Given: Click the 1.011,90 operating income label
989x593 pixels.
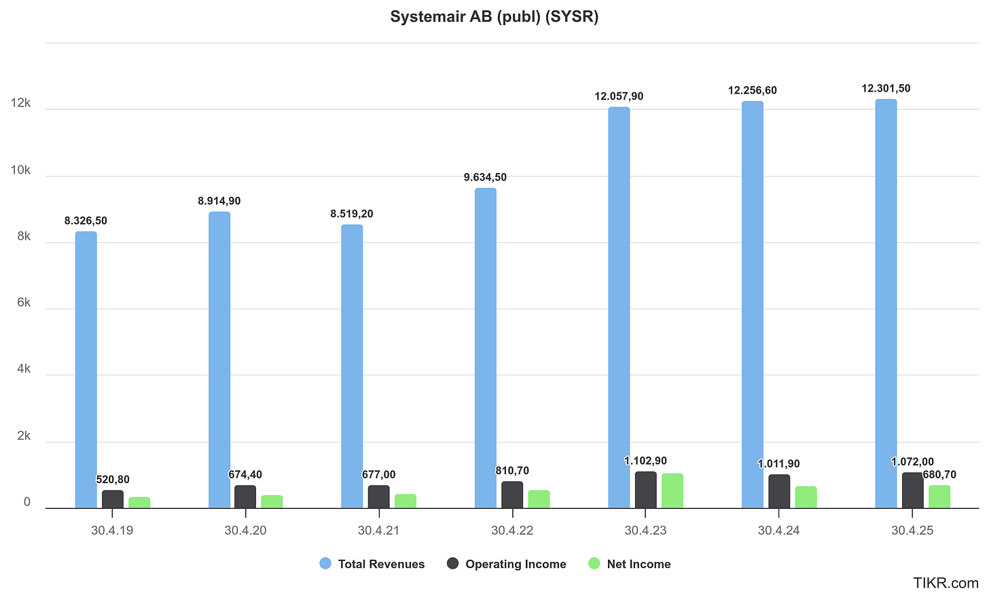Looking at the screenshot, I should pyautogui.click(x=779, y=465).
